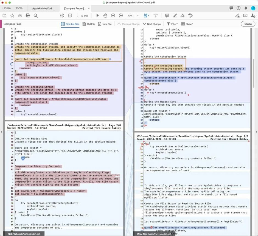Go to next page arrow icon
Screen dimensions: 258x236
coord(70,16)
